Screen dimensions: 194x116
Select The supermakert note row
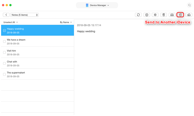pyautogui.click(x=37, y=74)
